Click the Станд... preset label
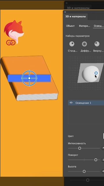This screenshot has width=104, height=186. pyautogui.click(x=73, y=51)
